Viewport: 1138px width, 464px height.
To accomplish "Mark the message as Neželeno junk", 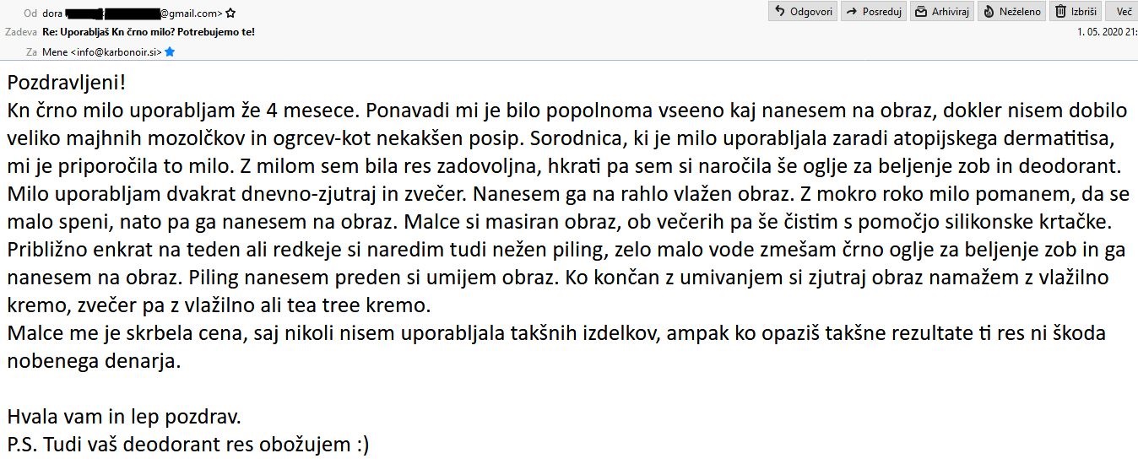I will tap(1012, 12).
